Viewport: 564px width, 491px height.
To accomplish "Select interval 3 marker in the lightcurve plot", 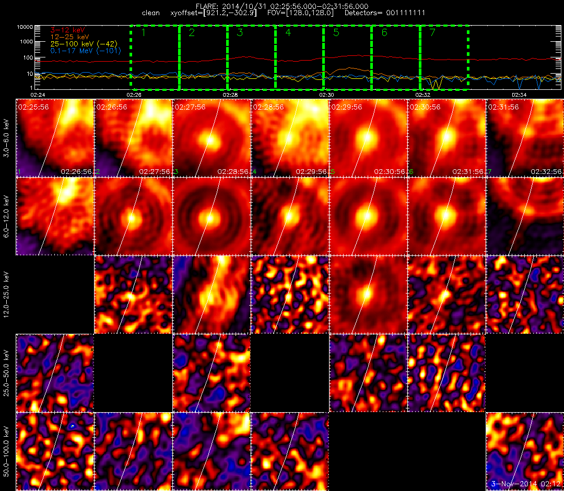I will [x=240, y=32].
